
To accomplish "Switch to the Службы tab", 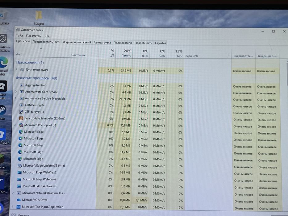I will (x=160, y=43).
